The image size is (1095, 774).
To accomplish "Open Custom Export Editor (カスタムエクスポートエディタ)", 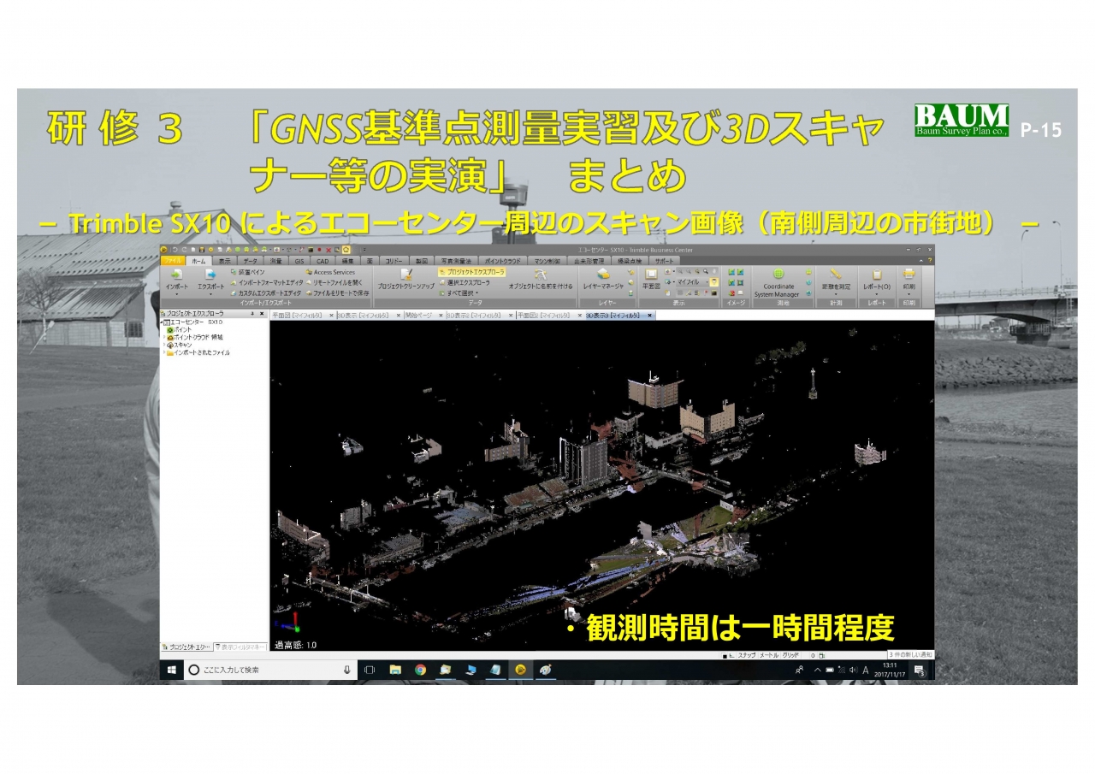I will pyautogui.click(x=265, y=292).
